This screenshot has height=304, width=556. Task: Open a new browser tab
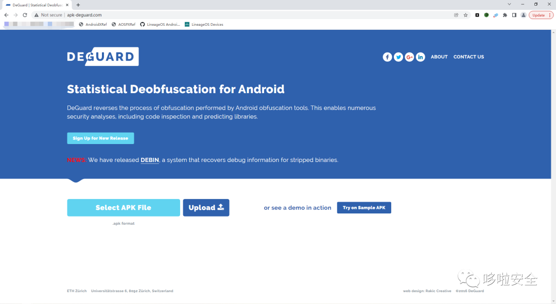[x=78, y=5]
